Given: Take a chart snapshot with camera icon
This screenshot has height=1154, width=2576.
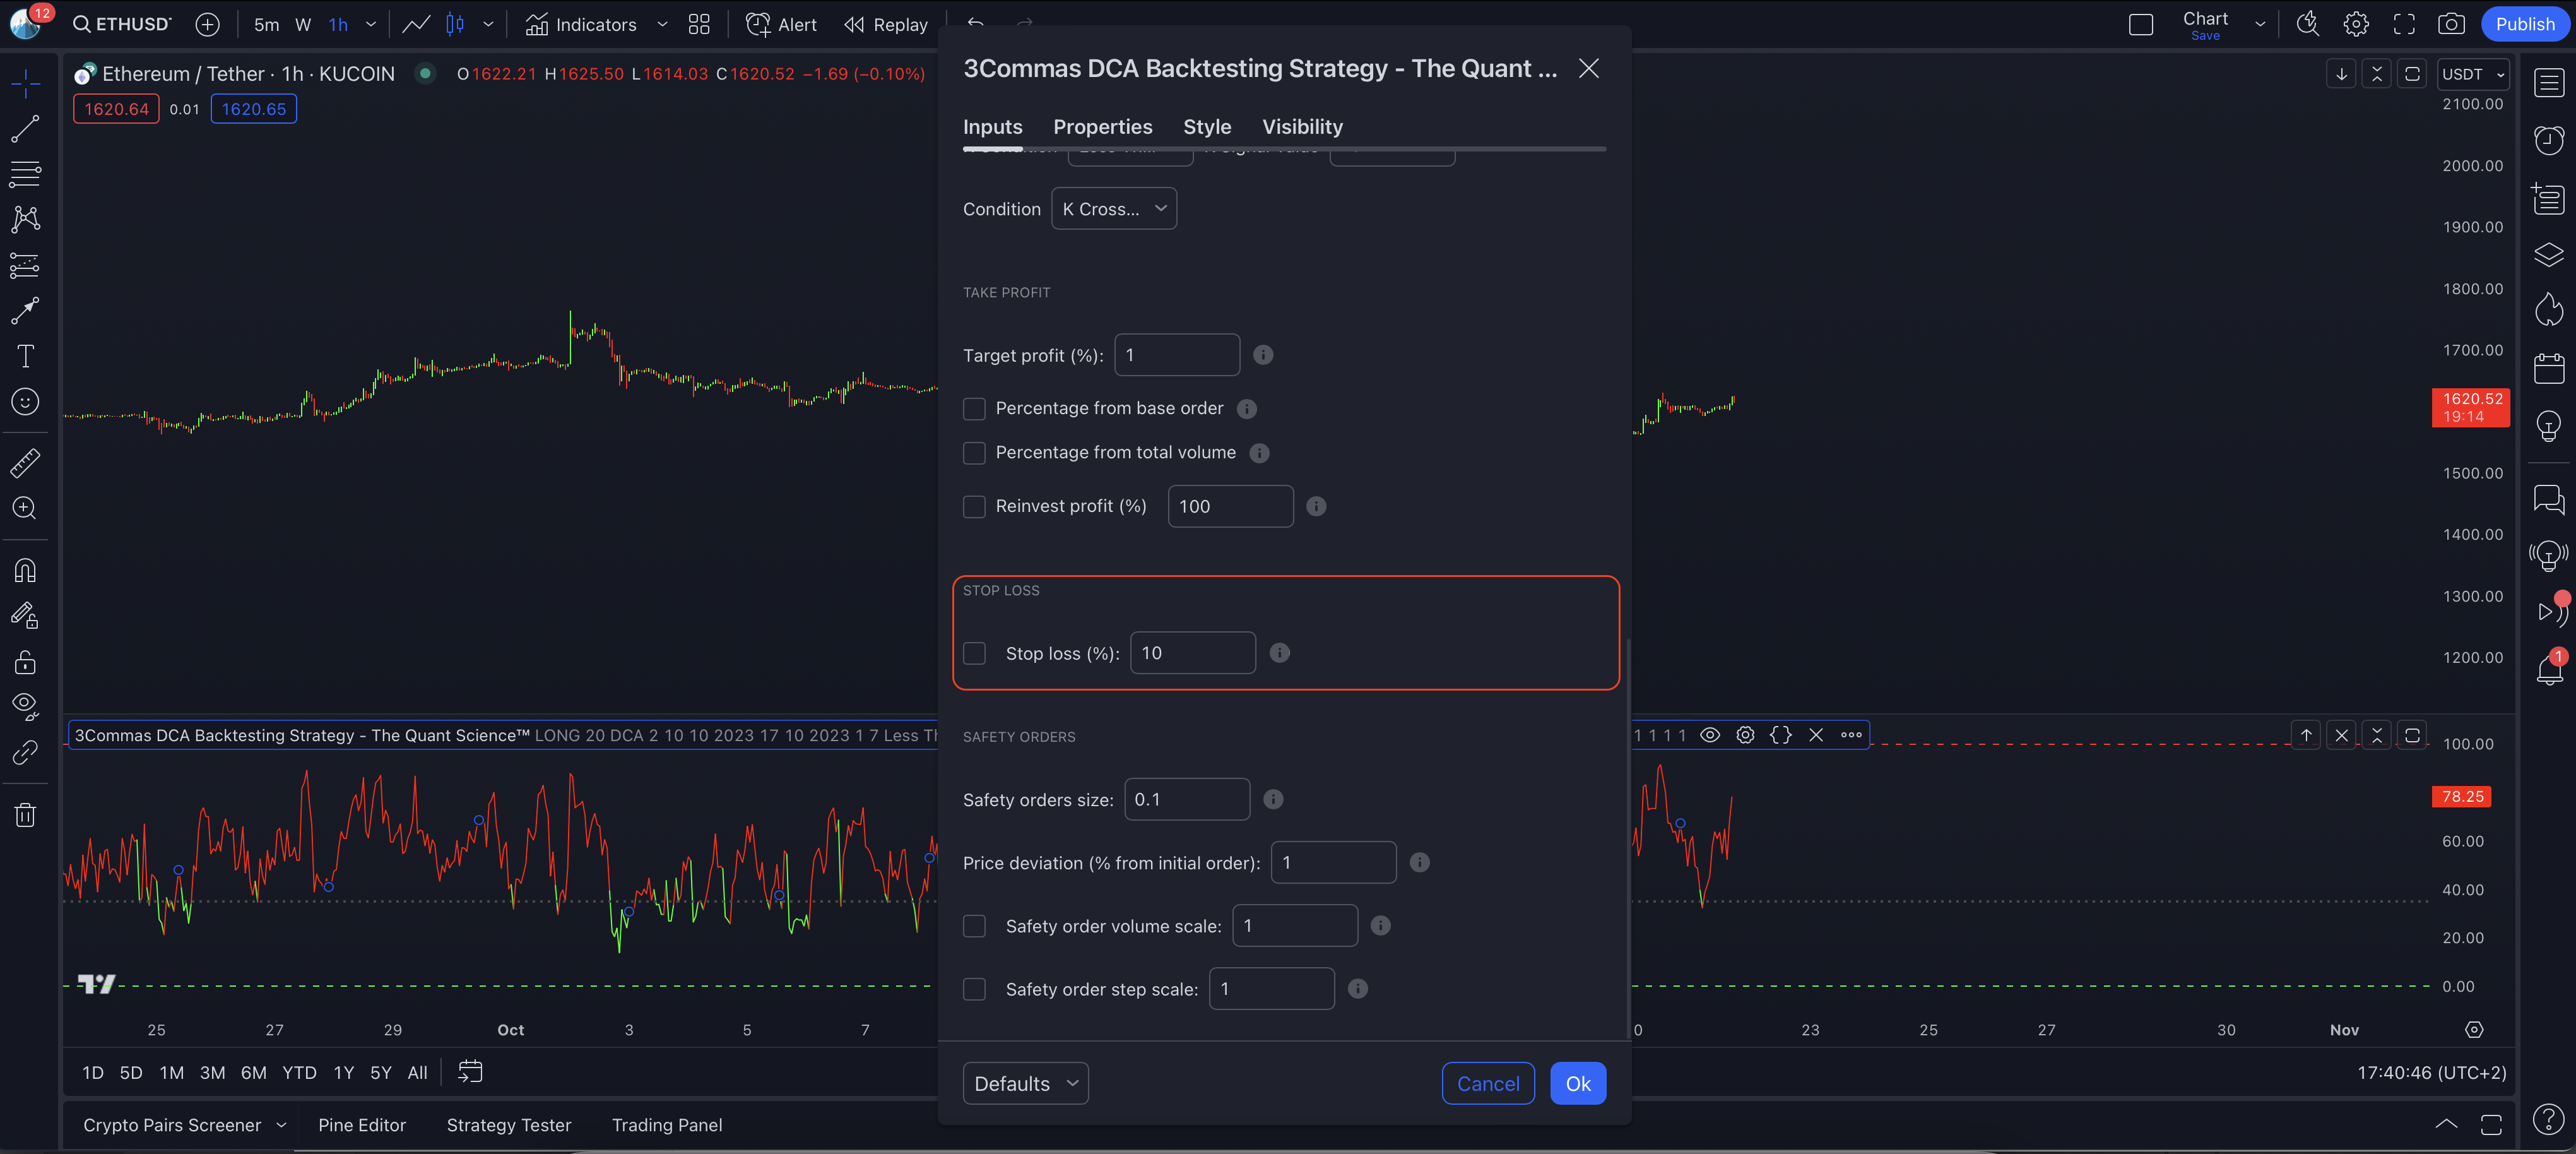Looking at the screenshot, I should 2451,24.
